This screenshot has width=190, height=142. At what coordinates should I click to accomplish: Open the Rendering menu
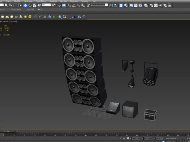click(53, 1)
